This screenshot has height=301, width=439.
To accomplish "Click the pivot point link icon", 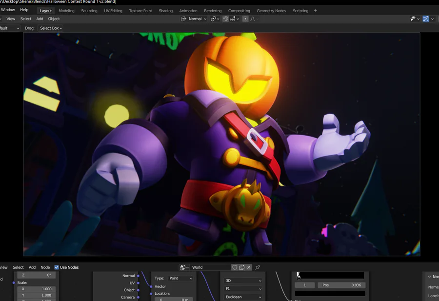I will point(214,19).
